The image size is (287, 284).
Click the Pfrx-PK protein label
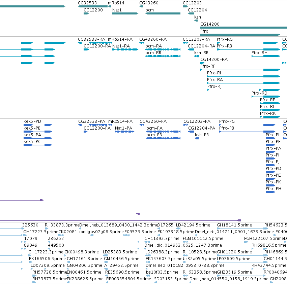(273, 182)
